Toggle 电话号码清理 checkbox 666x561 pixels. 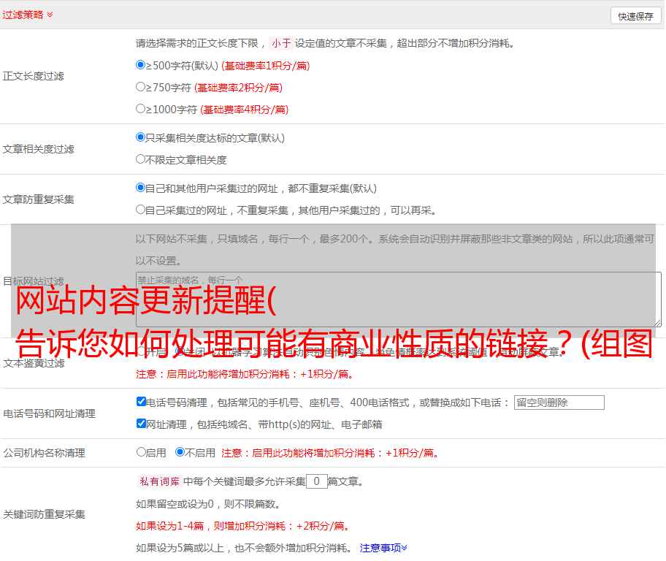point(141,402)
